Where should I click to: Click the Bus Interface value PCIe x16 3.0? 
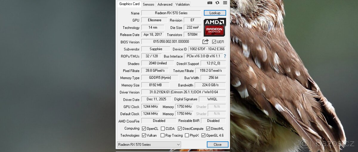203,56
